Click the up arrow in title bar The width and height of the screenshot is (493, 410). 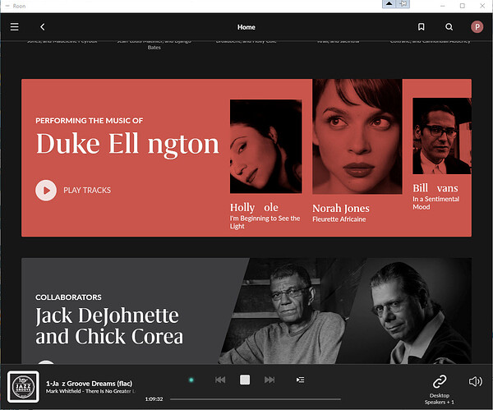389,4
